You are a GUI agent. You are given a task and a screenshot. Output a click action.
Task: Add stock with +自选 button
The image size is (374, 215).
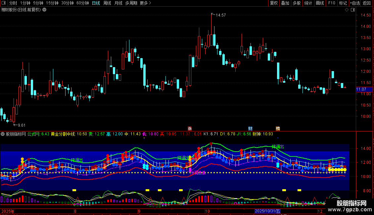(355, 3)
